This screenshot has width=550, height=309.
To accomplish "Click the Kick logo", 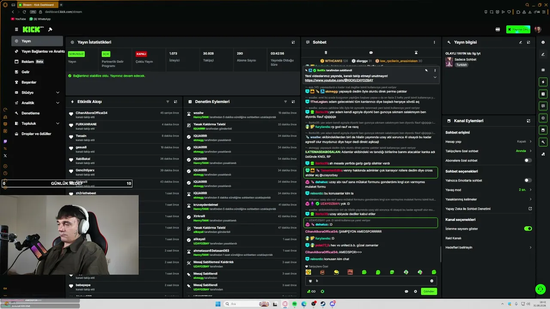I will (x=33, y=30).
